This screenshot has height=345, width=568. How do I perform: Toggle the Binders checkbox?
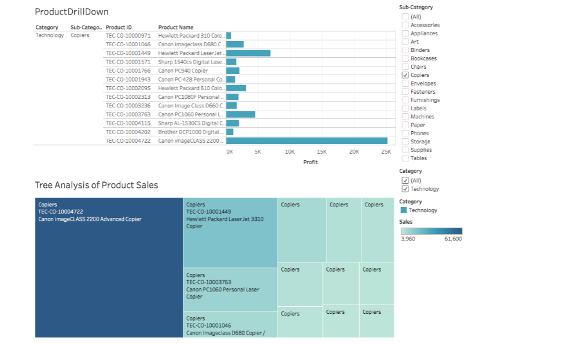(x=405, y=50)
